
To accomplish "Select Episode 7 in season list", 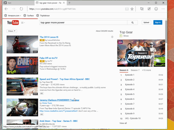I will pos(142,104).
